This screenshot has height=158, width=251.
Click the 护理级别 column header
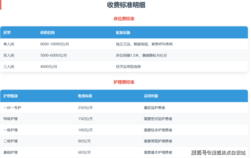pos(11,96)
